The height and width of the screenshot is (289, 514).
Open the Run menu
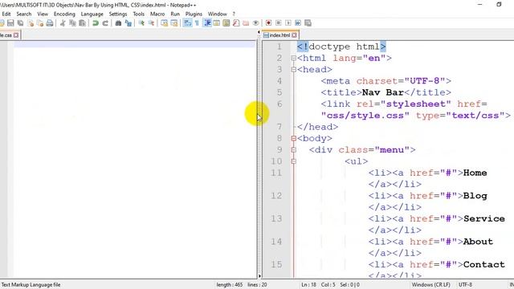(x=175, y=14)
